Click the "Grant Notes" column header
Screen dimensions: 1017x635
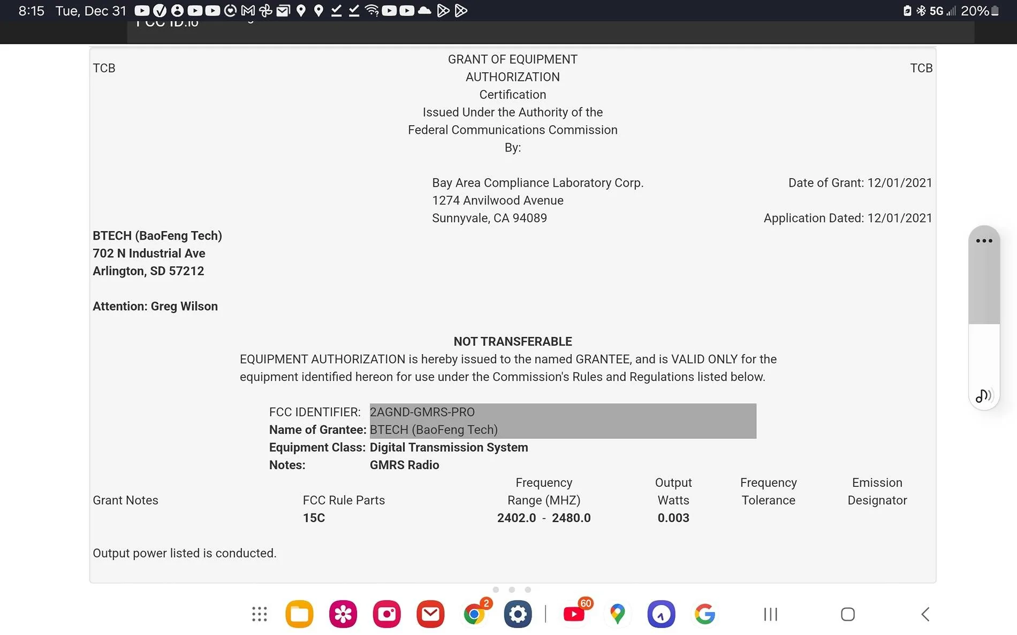click(x=125, y=501)
